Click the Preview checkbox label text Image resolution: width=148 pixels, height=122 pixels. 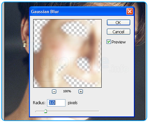pos(118,42)
